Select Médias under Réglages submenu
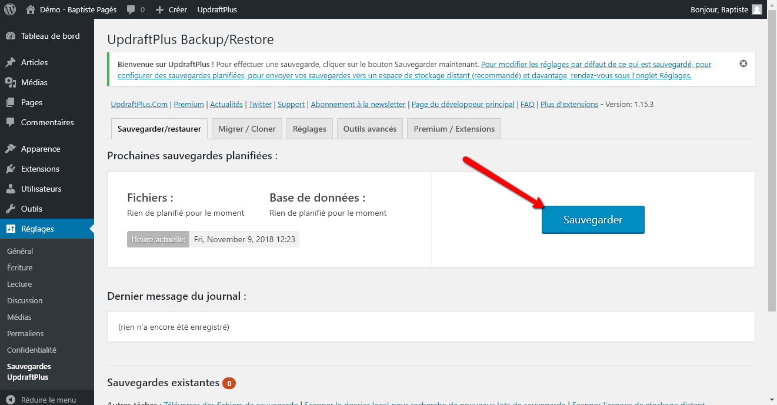The width and height of the screenshot is (777, 405). (x=19, y=317)
